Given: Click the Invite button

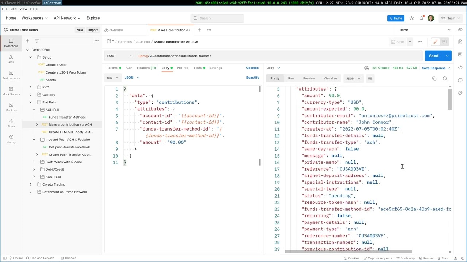Looking at the screenshot, I should click(x=395, y=18).
